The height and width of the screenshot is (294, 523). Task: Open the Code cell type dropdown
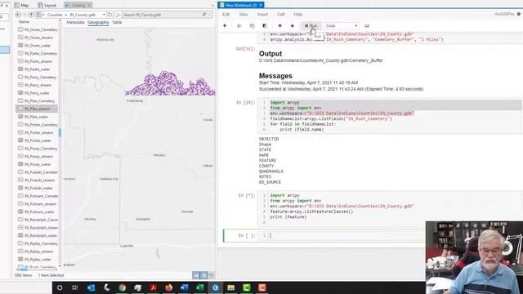pyautogui.click(x=342, y=25)
